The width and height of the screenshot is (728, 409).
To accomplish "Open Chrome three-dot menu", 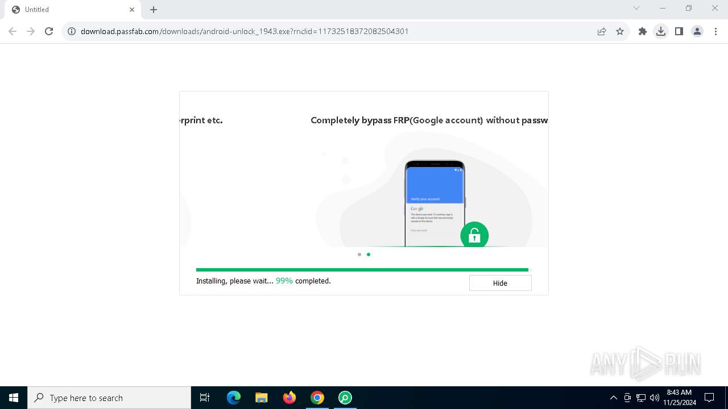I will [x=715, y=31].
